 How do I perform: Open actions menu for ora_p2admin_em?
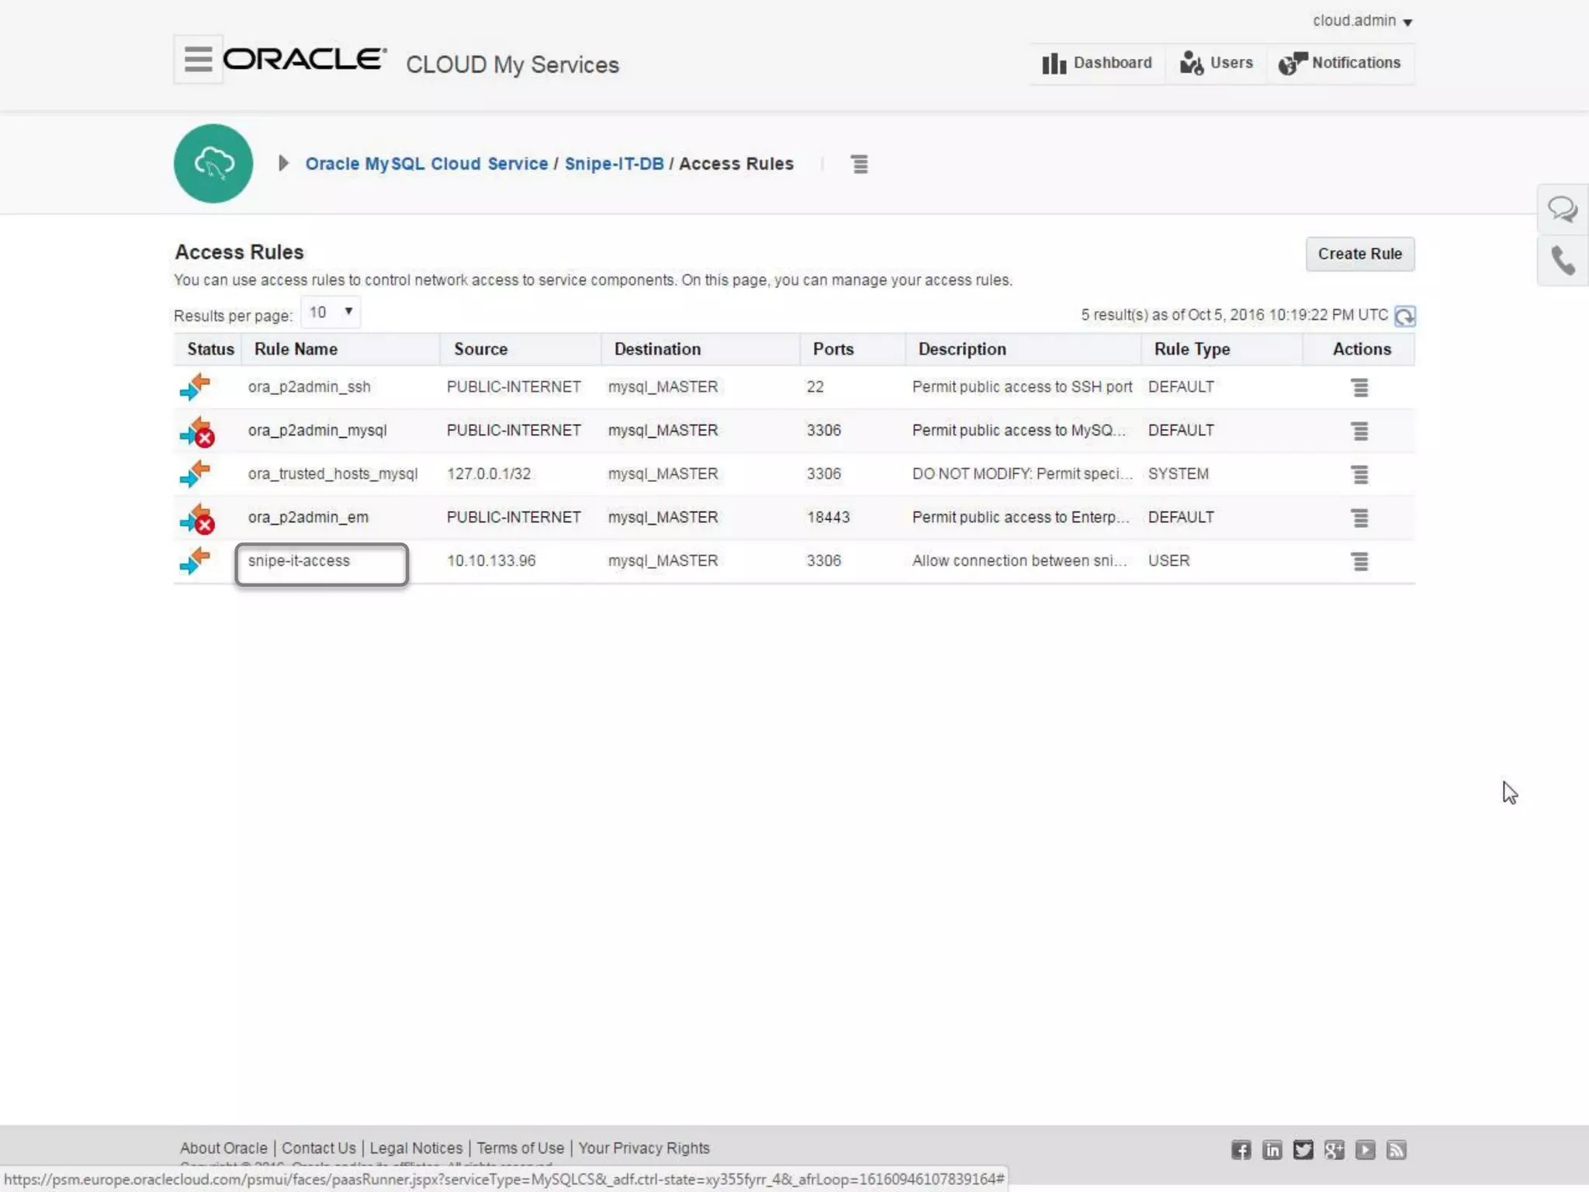1360,518
